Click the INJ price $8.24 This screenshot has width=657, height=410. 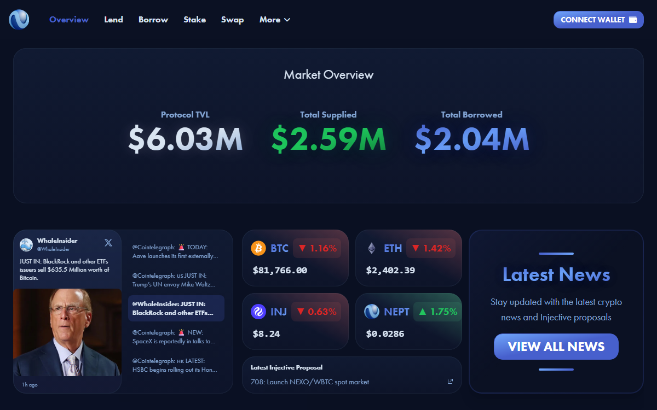266,333
